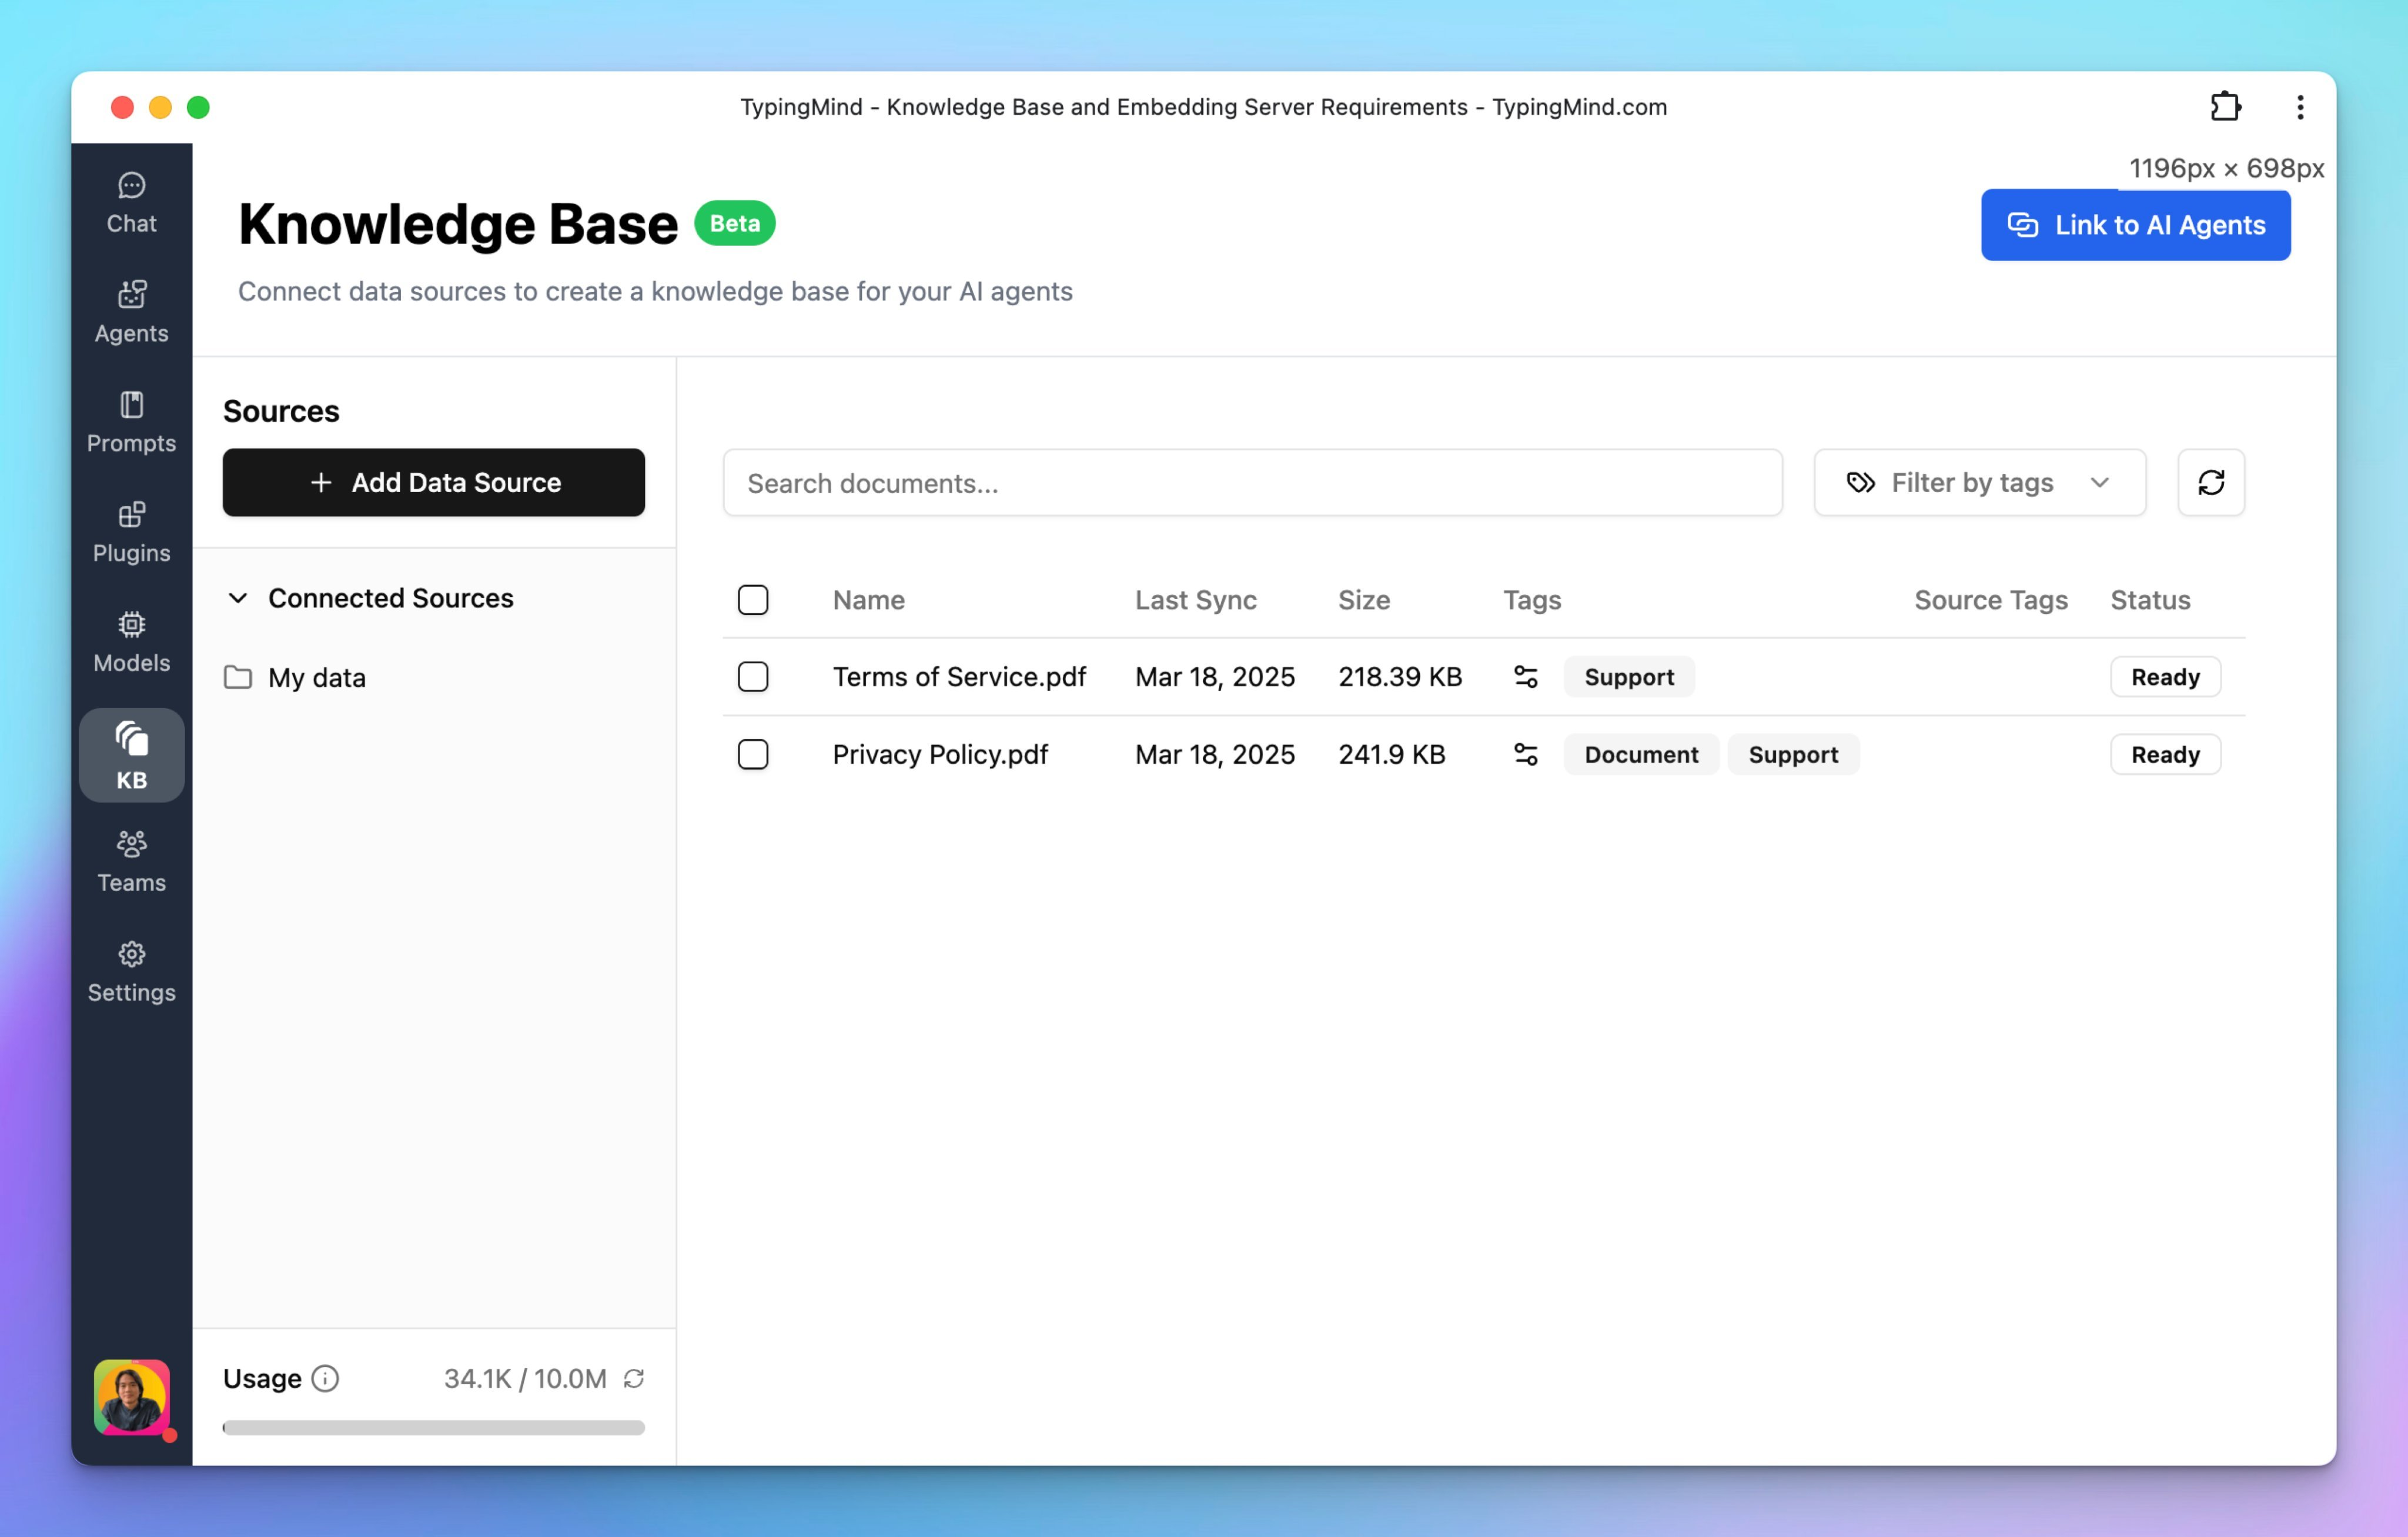Open Models from the sidebar
2408x1537 pixels.
[x=131, y=642]
